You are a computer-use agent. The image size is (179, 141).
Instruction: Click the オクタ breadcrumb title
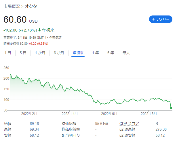[31, 6]
